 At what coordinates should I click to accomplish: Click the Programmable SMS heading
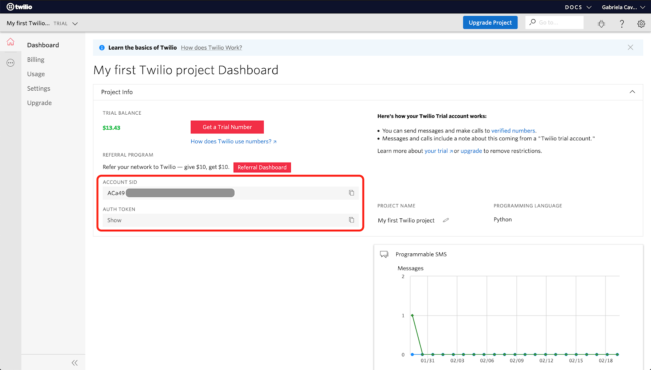pos(421,254)
